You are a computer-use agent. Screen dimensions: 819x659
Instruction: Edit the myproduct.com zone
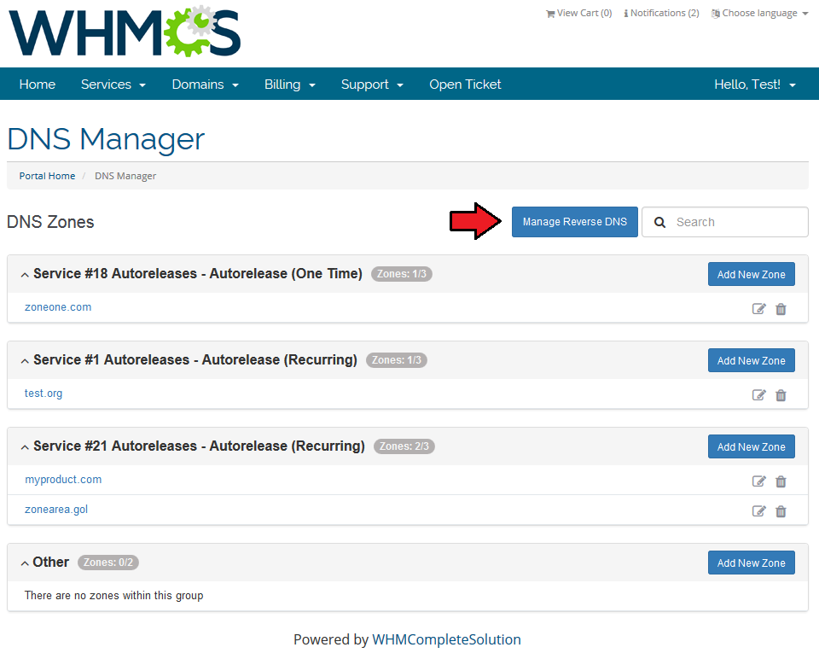click(758, 481)
